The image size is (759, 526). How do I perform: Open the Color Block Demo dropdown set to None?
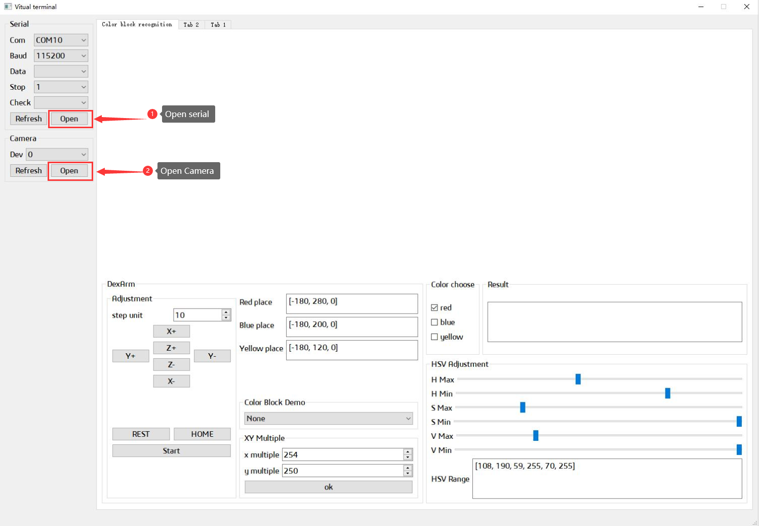point(329,419)
